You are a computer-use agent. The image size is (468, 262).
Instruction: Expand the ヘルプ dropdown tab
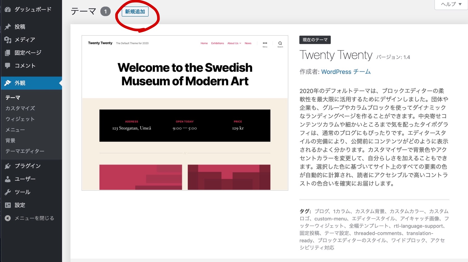click(x=451, y=4)
